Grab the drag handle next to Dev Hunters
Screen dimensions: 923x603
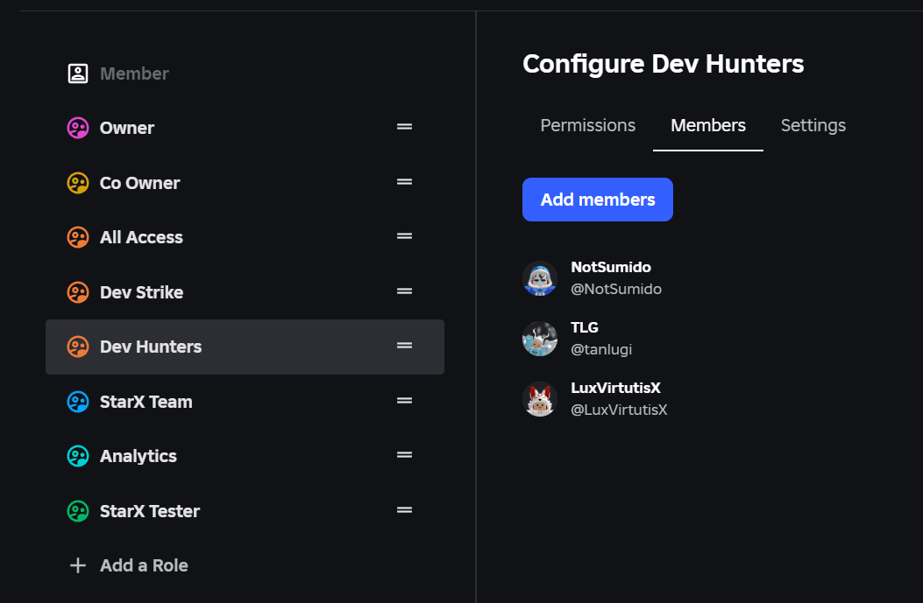pyautogui.click(x=404, y=346)
